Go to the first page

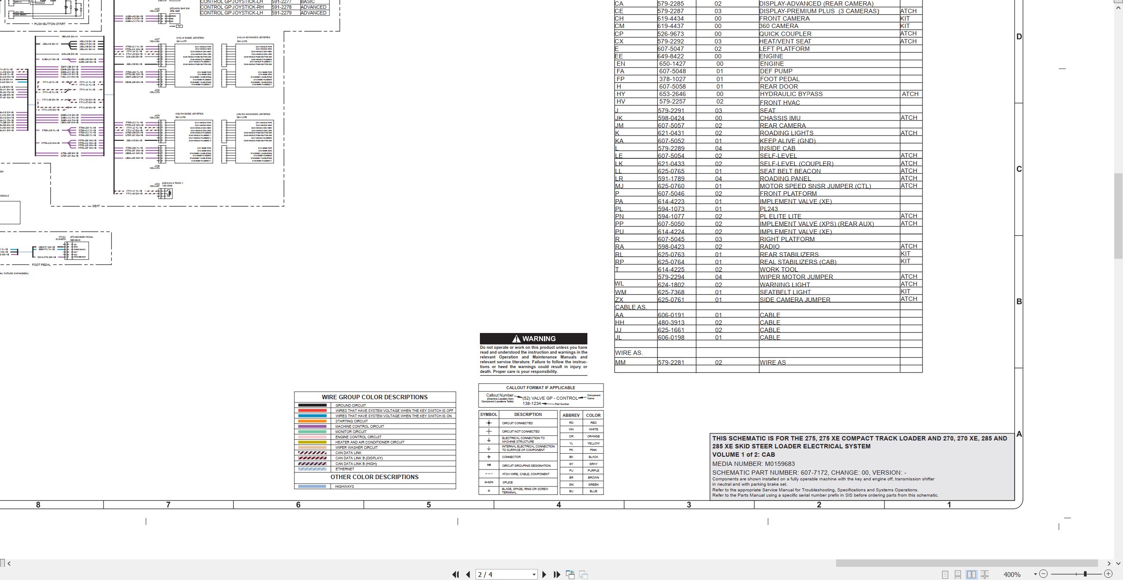tap(455, 574)
